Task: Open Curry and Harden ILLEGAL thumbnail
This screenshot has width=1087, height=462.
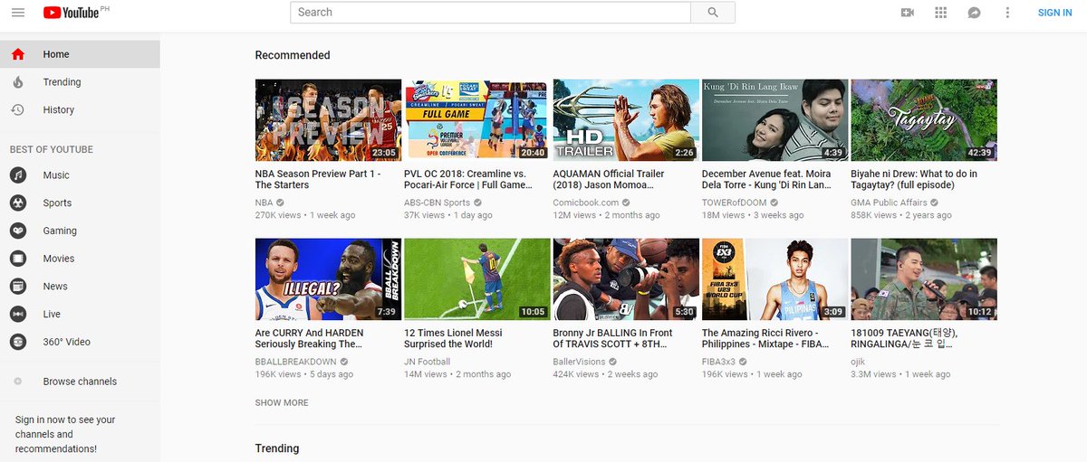Action: click(328, 279)
